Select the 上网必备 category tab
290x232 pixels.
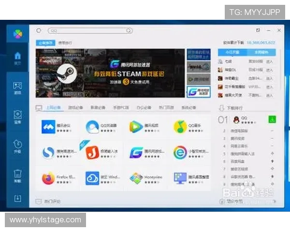(53, 108)
